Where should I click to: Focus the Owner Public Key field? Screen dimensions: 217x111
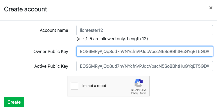(144, 51)
